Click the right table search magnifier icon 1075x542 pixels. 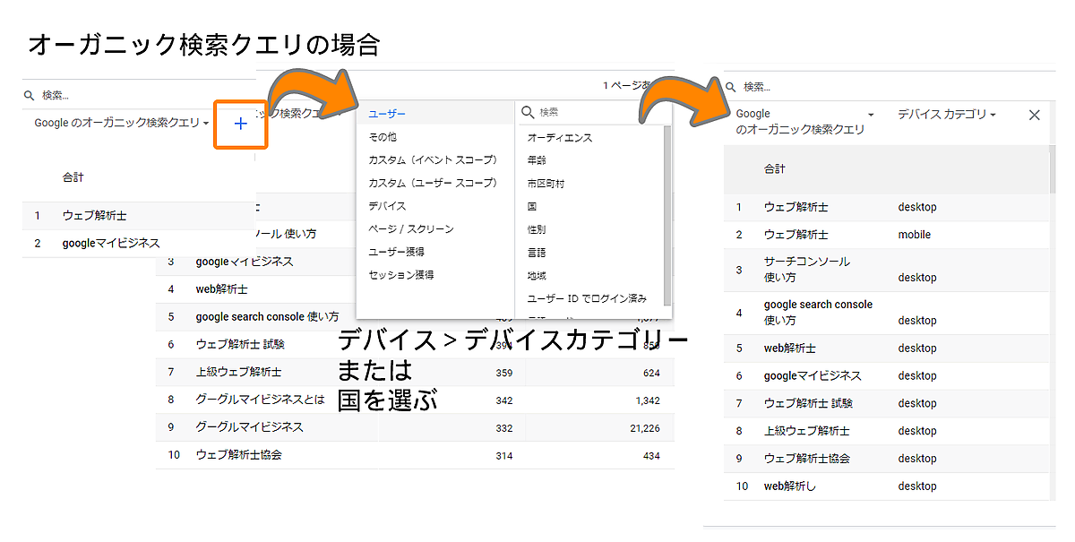coord(731,87)
